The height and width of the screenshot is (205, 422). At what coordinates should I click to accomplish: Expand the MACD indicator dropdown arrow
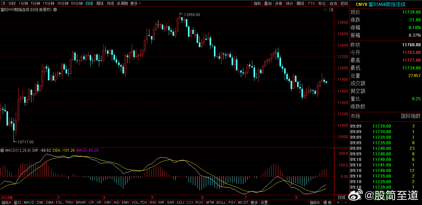pyautogui.click(x=2, y=150)
